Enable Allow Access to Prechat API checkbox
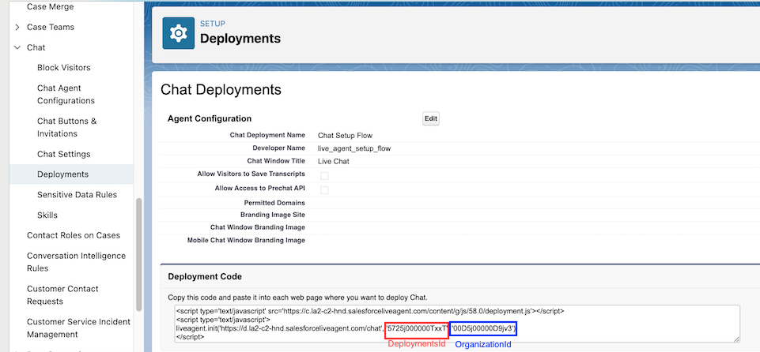 coord(324,189)
